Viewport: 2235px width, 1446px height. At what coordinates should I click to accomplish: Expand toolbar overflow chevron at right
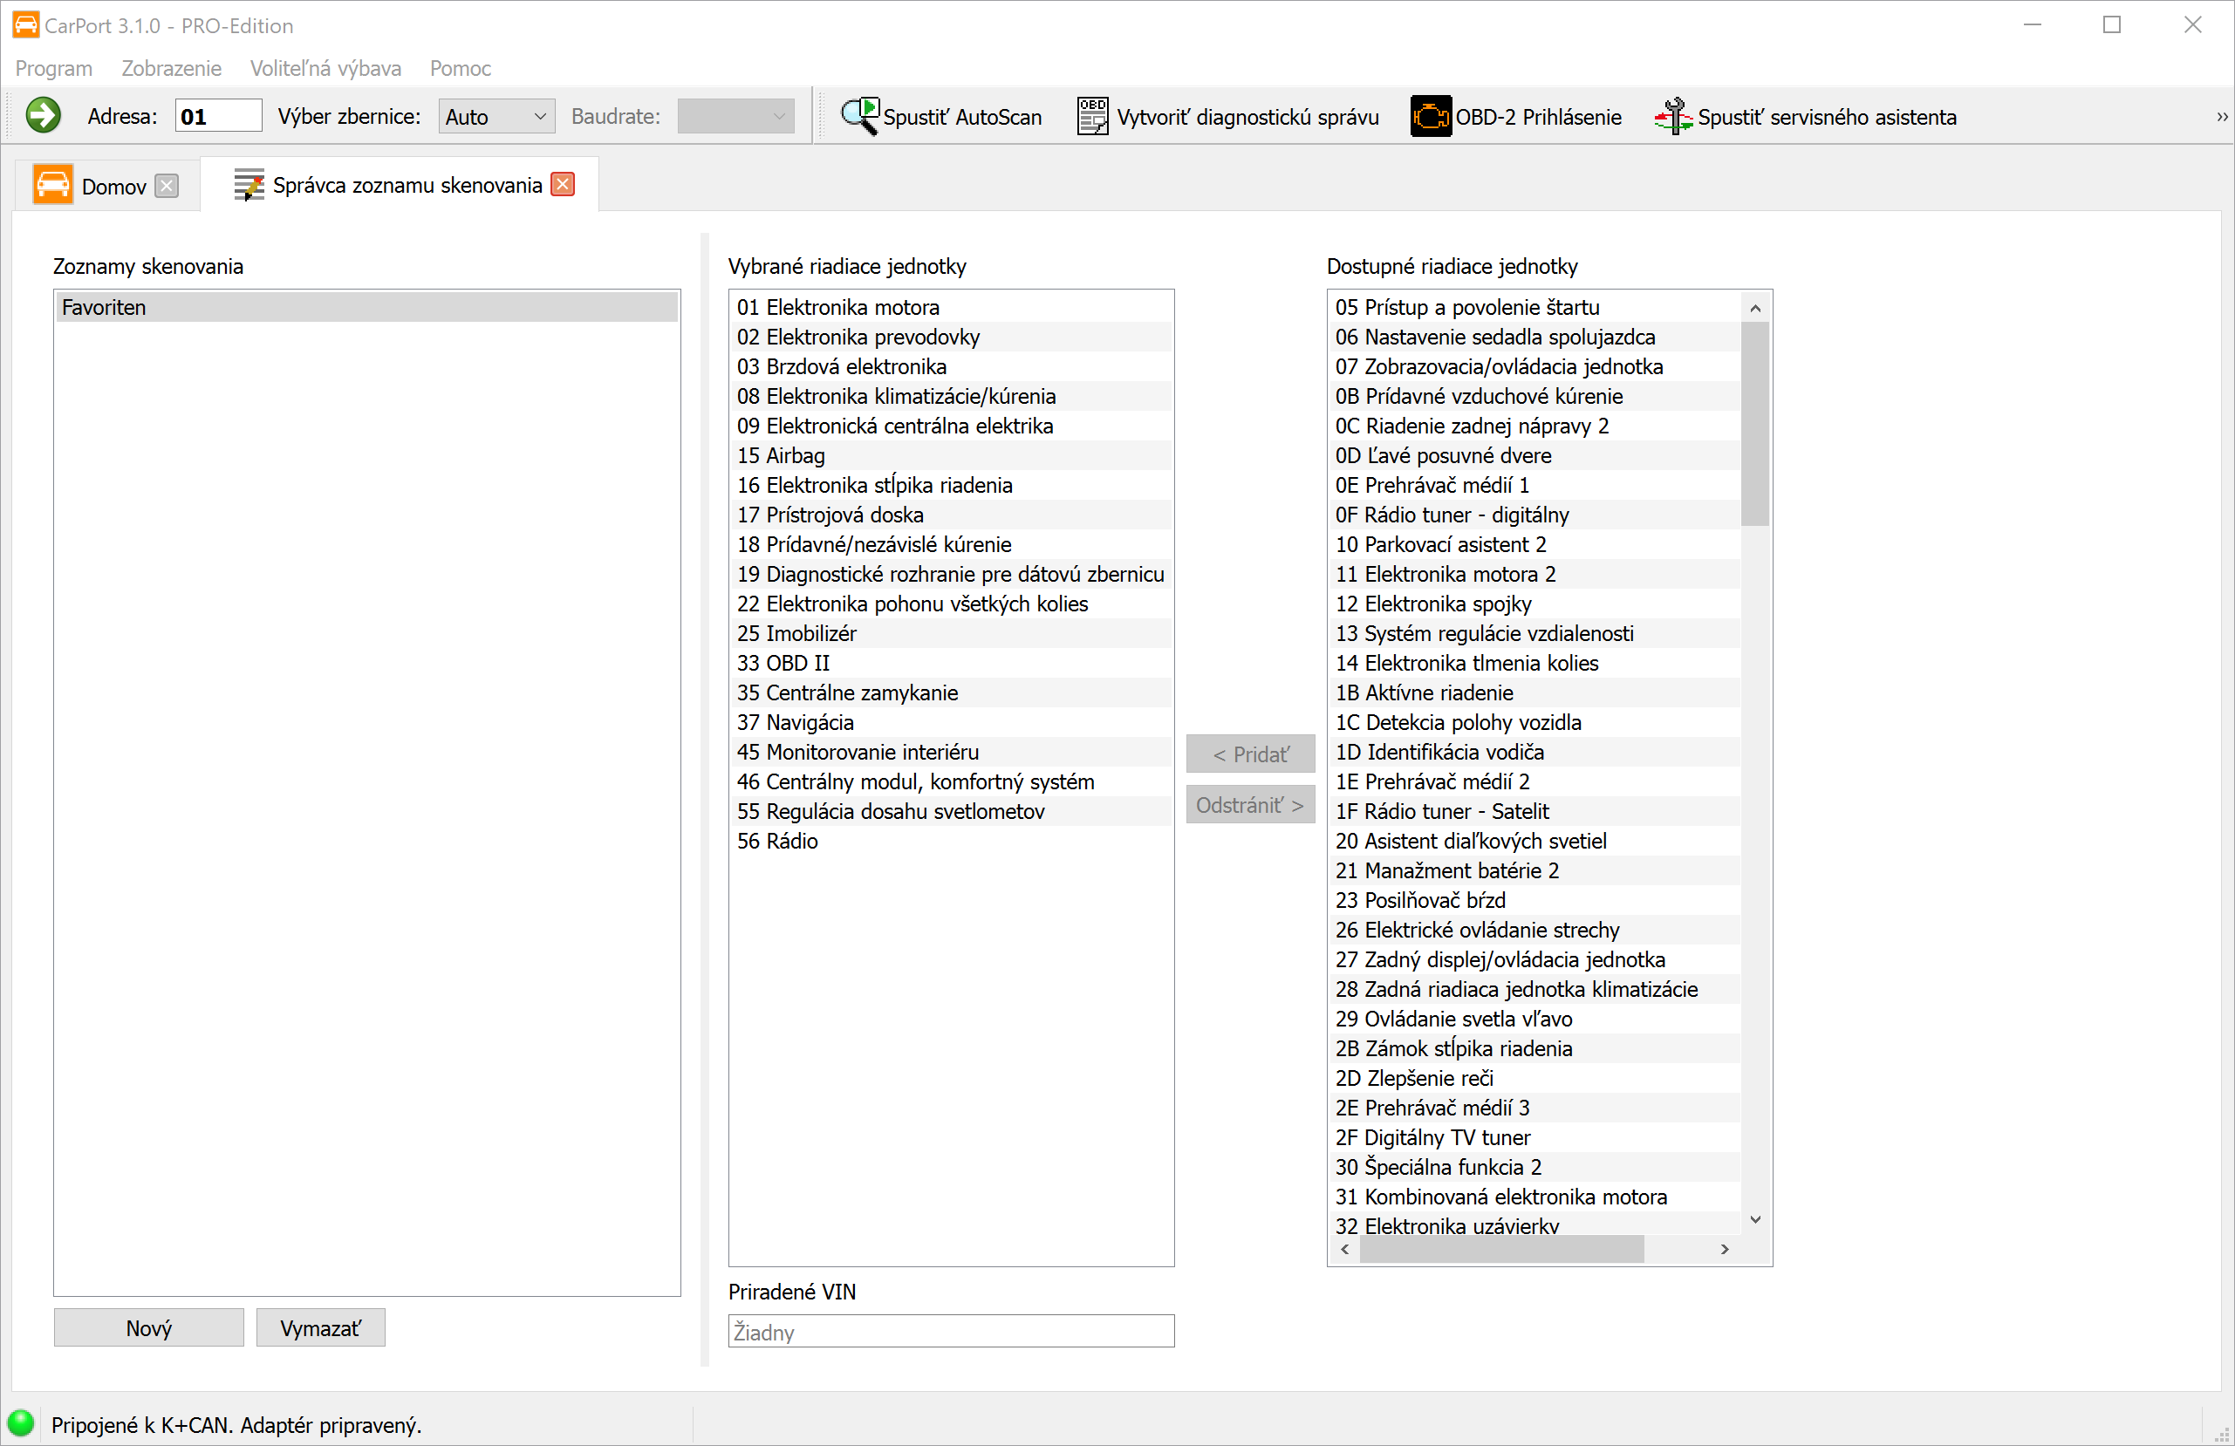[x=2222, y=117]
